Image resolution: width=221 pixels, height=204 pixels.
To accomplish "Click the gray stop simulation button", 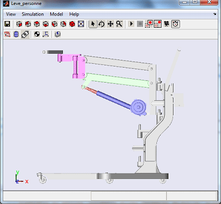I will pos(140,24).
